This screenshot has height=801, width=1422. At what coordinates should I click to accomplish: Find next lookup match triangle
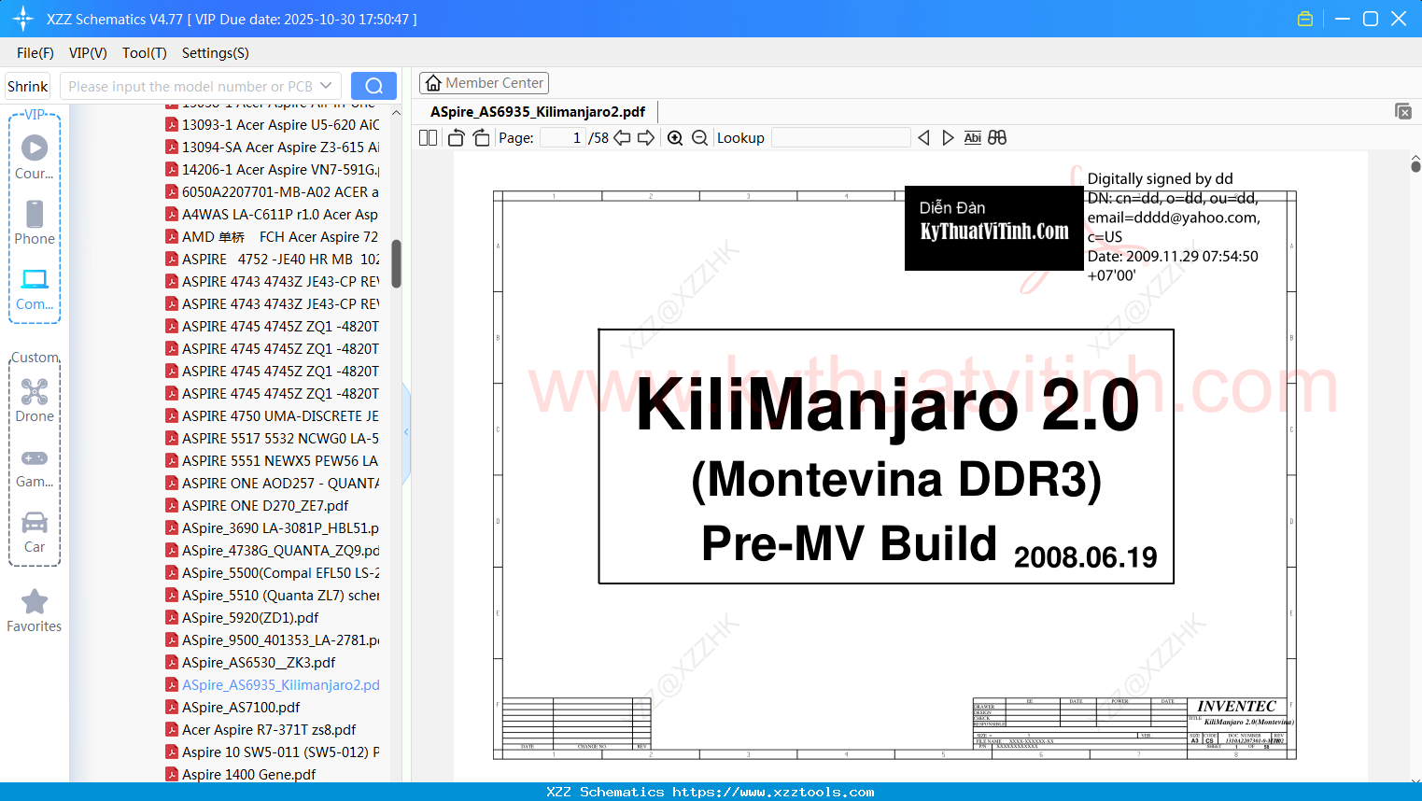948,138
